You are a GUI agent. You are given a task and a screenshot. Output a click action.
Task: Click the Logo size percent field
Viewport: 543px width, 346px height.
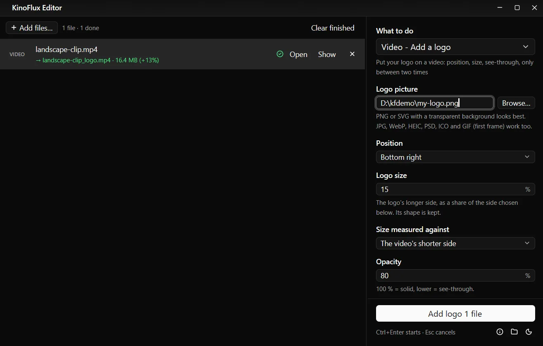[x=455, y=189]
